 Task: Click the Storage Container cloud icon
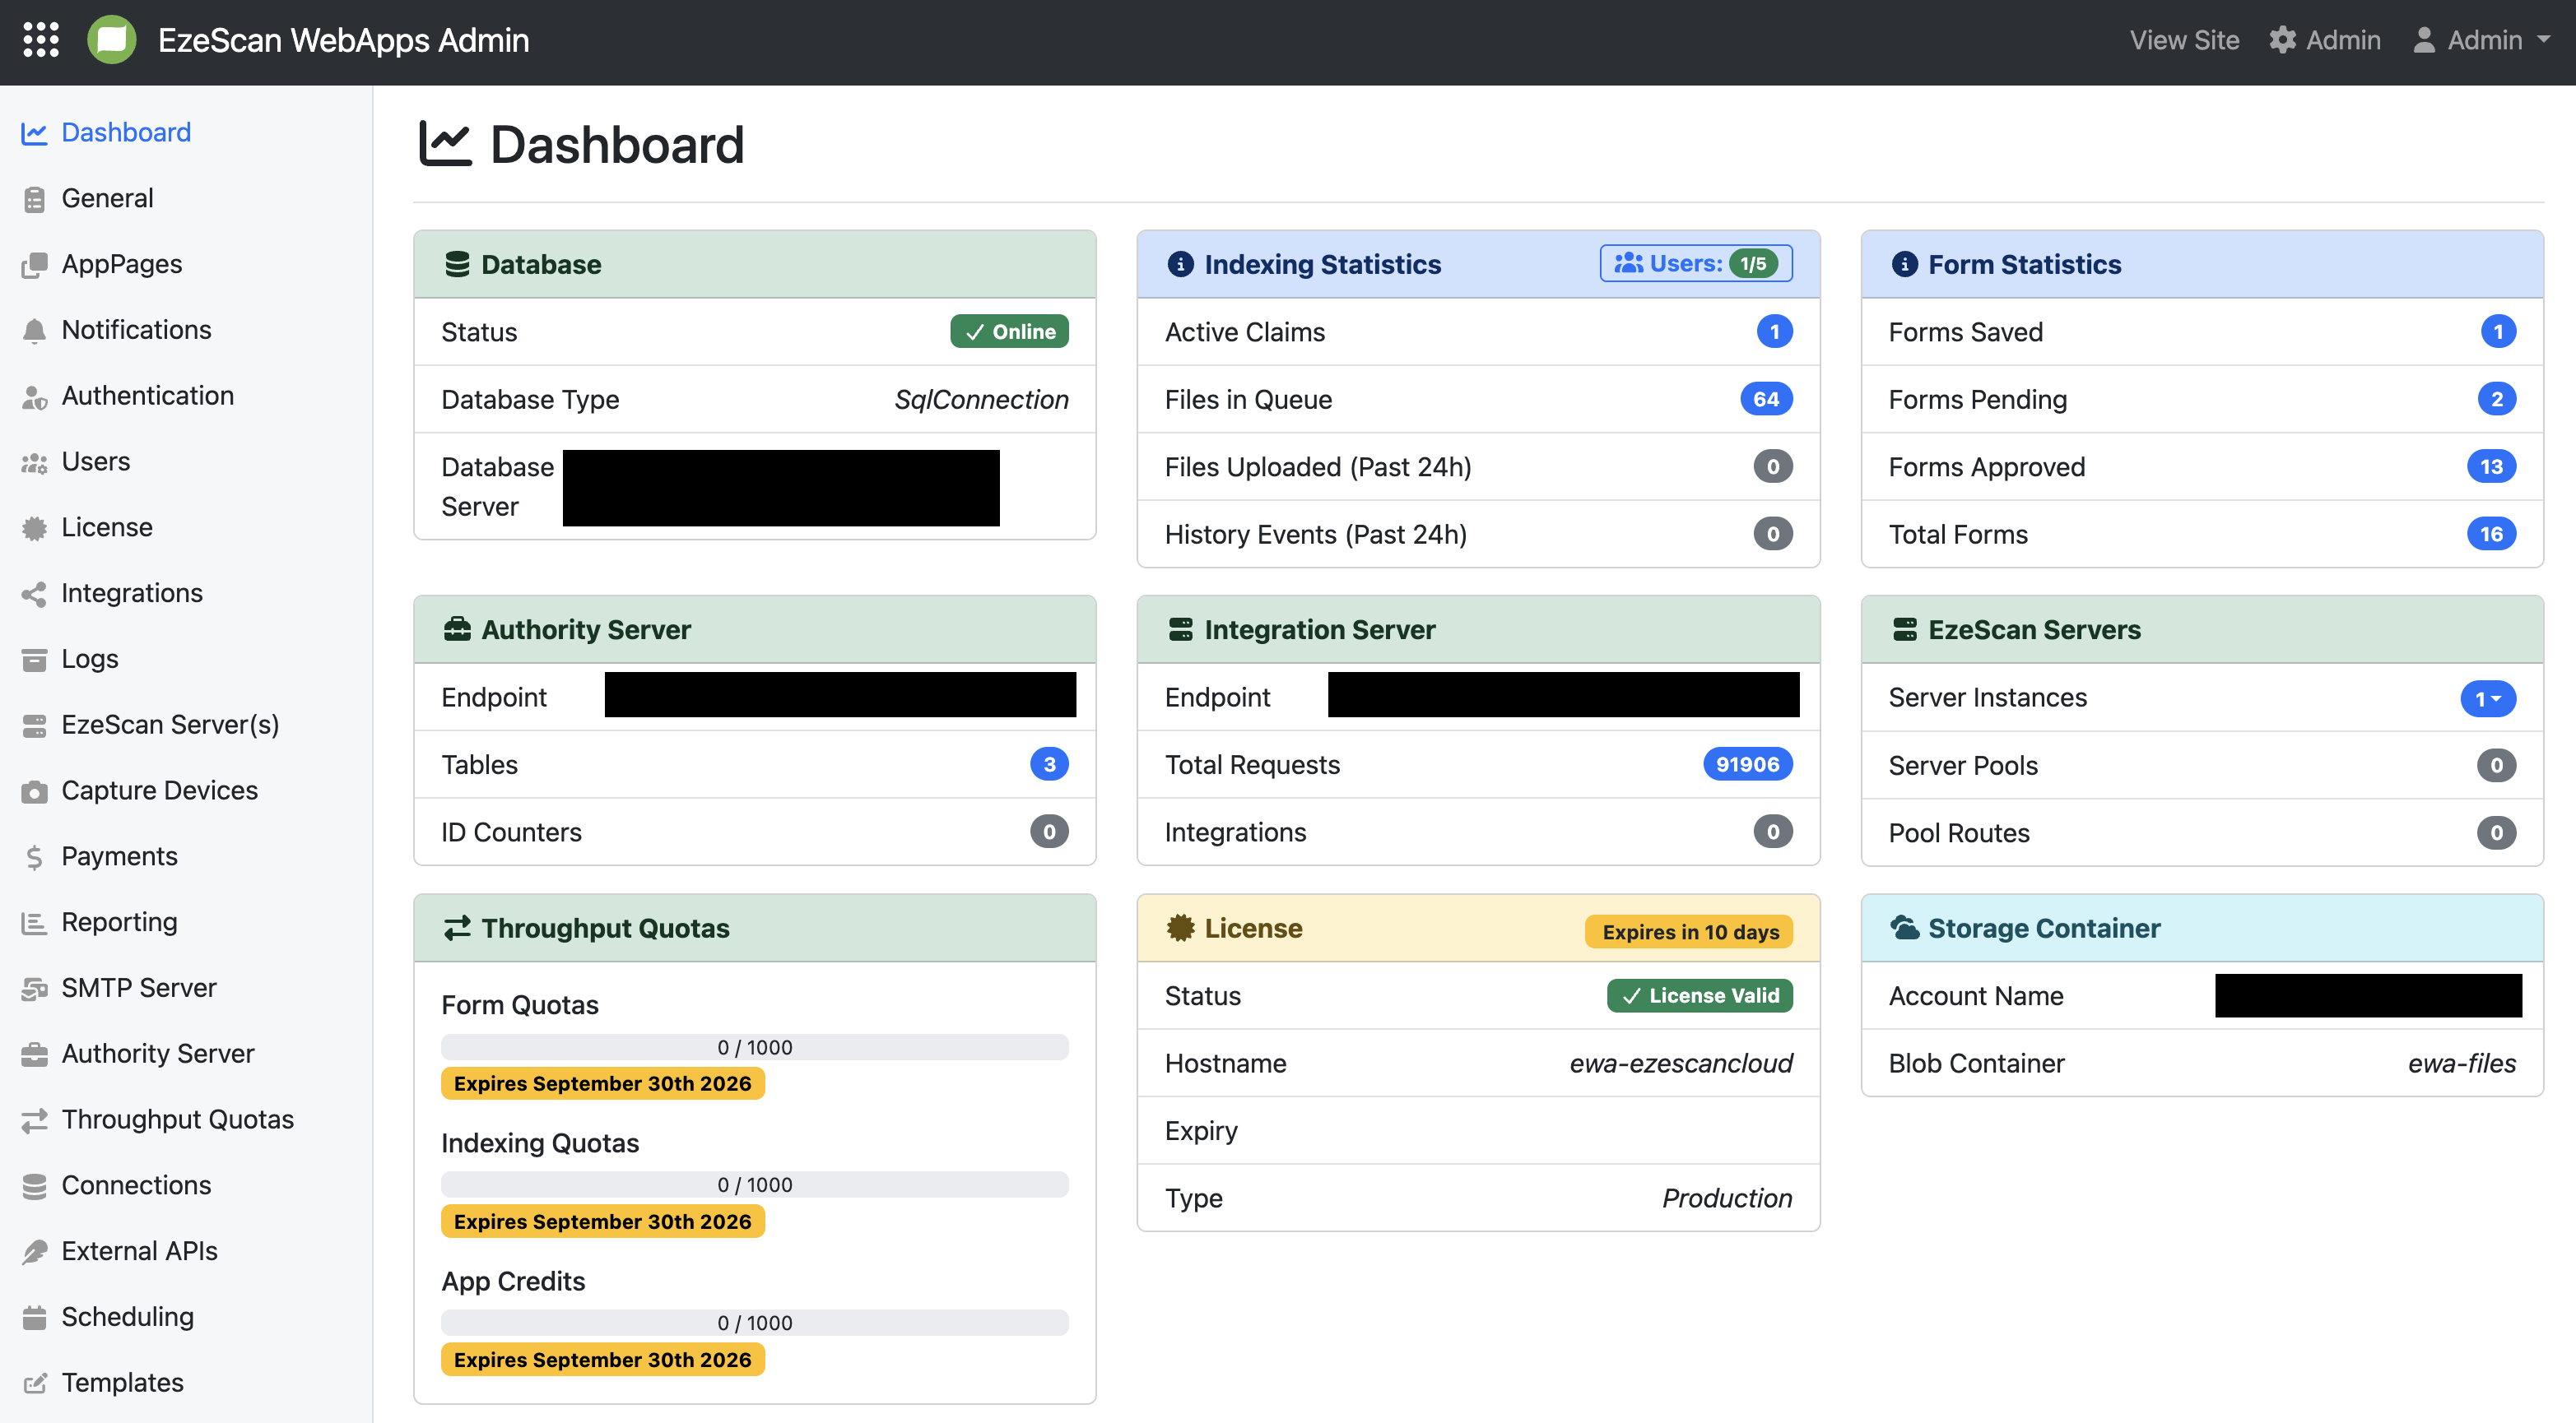[x=1904, y=927]
